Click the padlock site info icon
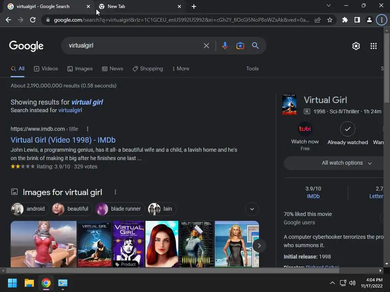The image size is (390, 292). pos(48,20)
